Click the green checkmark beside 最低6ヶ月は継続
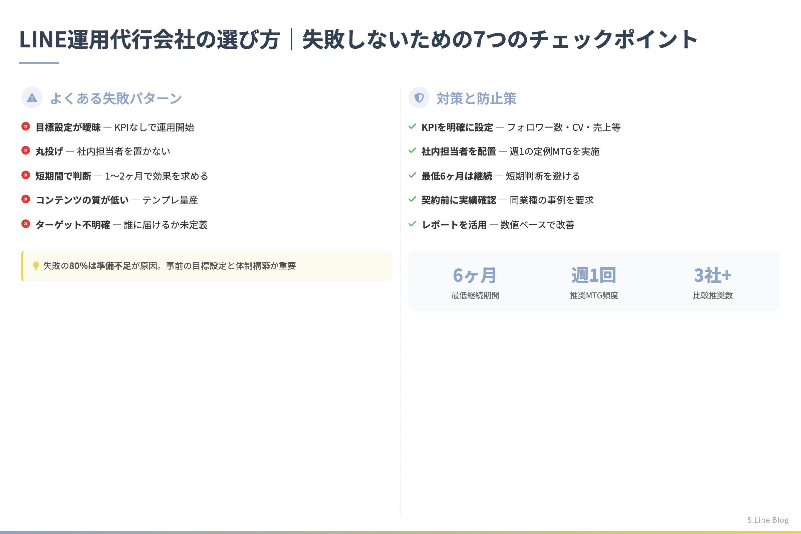 pyautogui.click(x=412, y=175)
